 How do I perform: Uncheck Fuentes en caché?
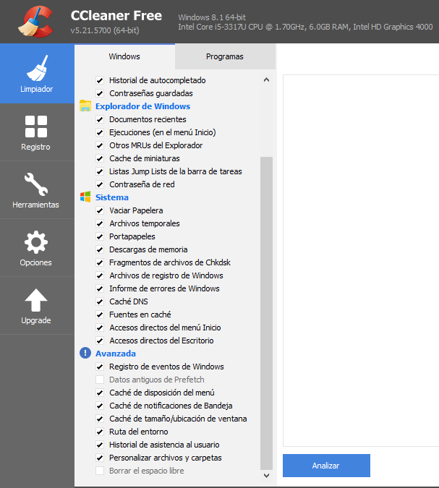pyautogui.click(x=100, y=314)
